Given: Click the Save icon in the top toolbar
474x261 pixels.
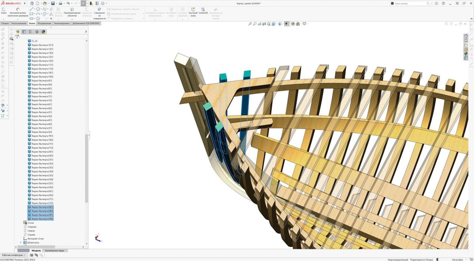Looking at the screenshot, I should coord(53,3).
